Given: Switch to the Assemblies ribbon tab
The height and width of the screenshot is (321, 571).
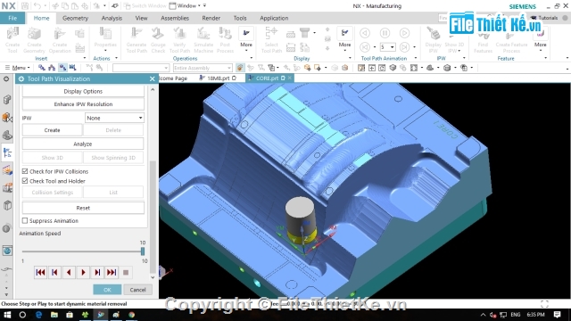Looking at the screenshot, I should coord(175,18).
